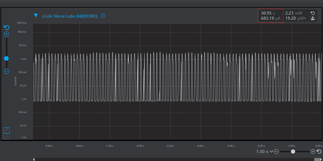The image size is (323, 161).
Task: Click the 19.20 µWh energy value
Action: click(x=295, y=18)
